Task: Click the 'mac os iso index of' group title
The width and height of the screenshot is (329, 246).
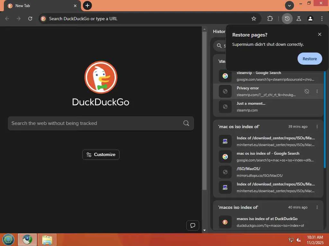Action: (239, 127)
